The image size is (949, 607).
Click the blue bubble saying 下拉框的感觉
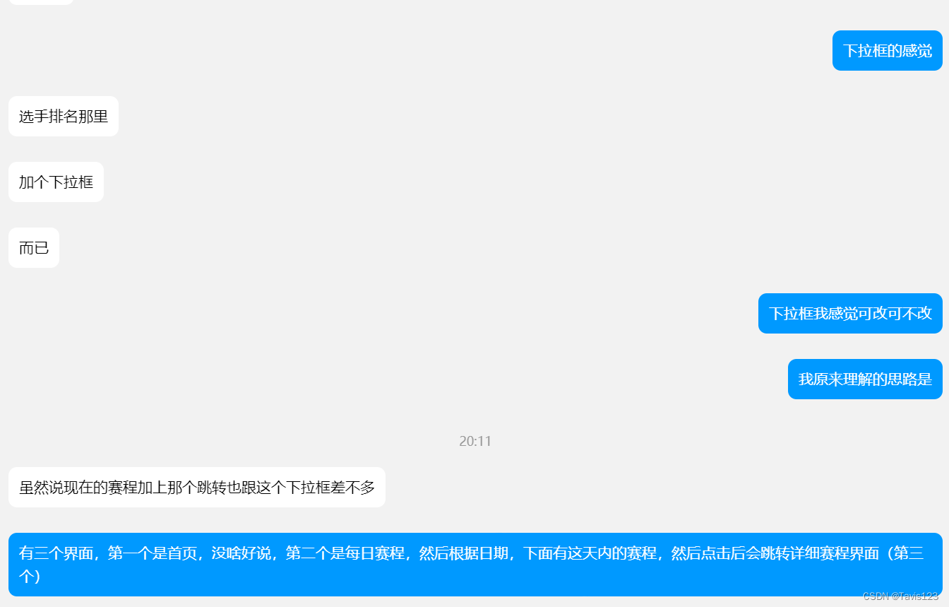[x=887, y=50]
